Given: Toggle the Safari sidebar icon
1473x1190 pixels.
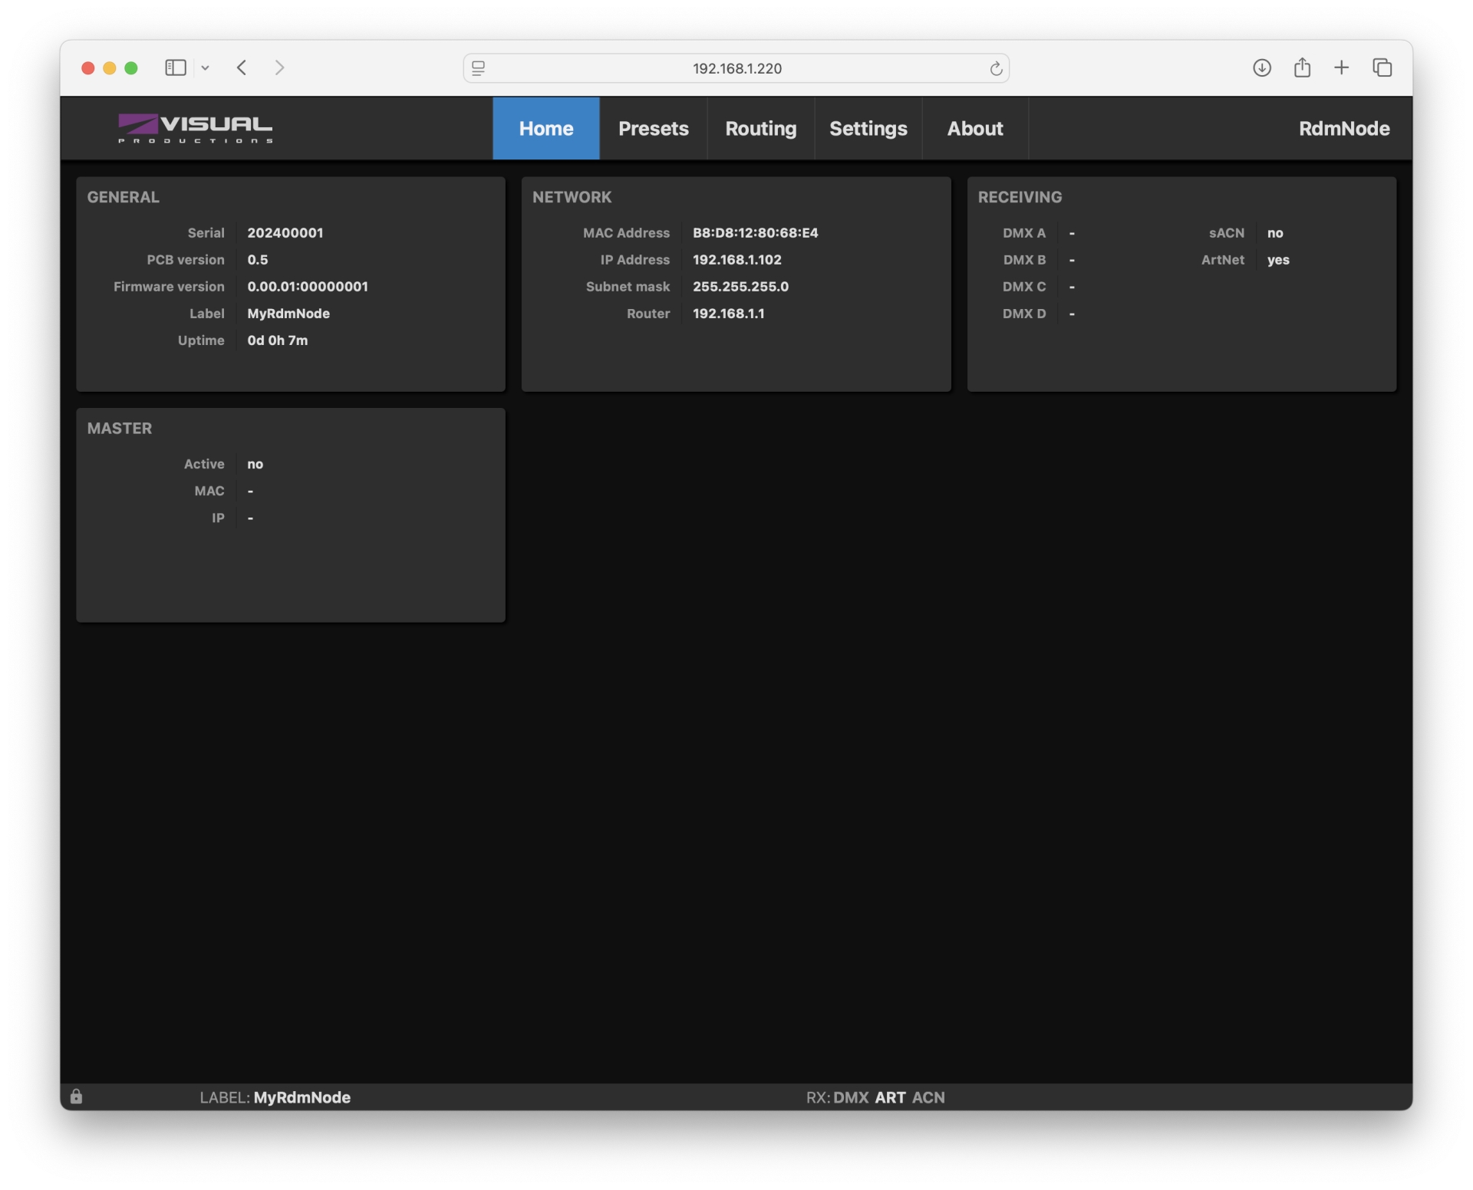Looking at the screenshot, I should [176, 67].
